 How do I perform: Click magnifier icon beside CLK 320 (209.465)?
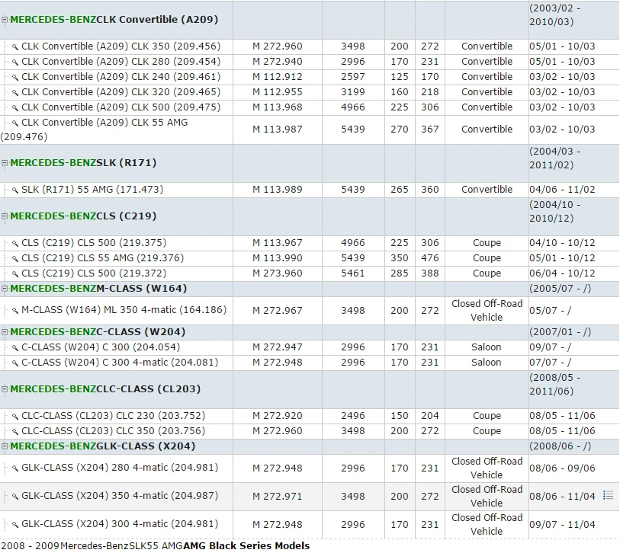tap(15, 93)
